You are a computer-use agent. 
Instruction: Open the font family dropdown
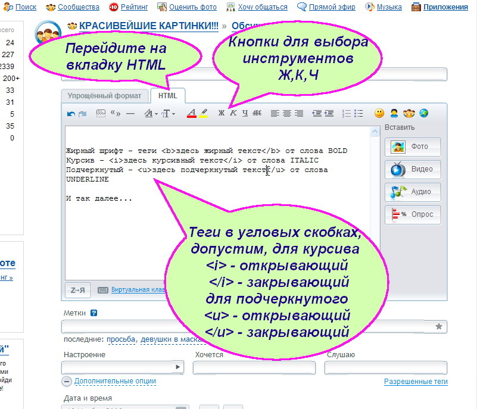[151, 114]
